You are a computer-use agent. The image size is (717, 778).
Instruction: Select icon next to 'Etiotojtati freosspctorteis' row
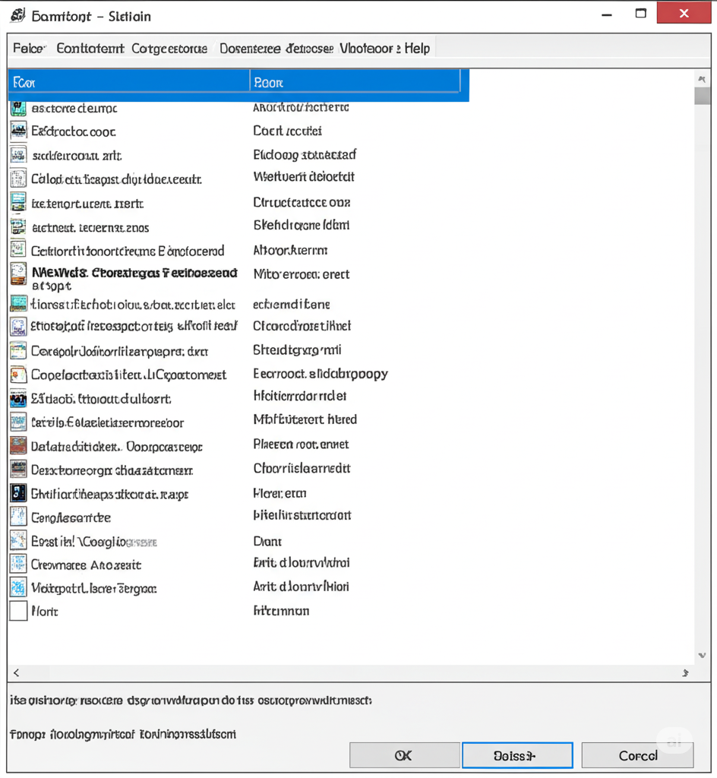point(18,327)
